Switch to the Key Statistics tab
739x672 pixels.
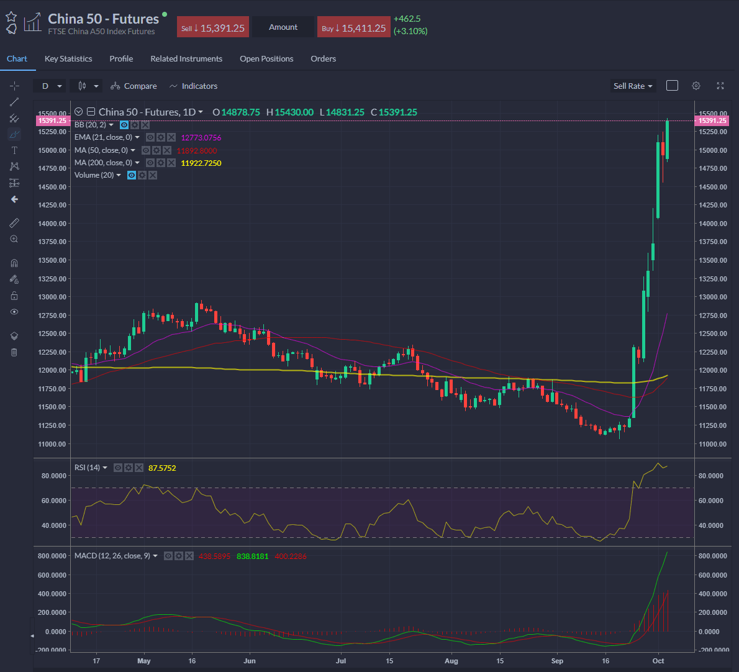point(68,58)
